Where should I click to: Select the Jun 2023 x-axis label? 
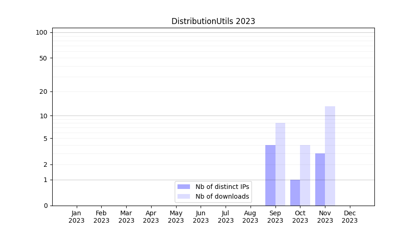(x=201, y=217)
